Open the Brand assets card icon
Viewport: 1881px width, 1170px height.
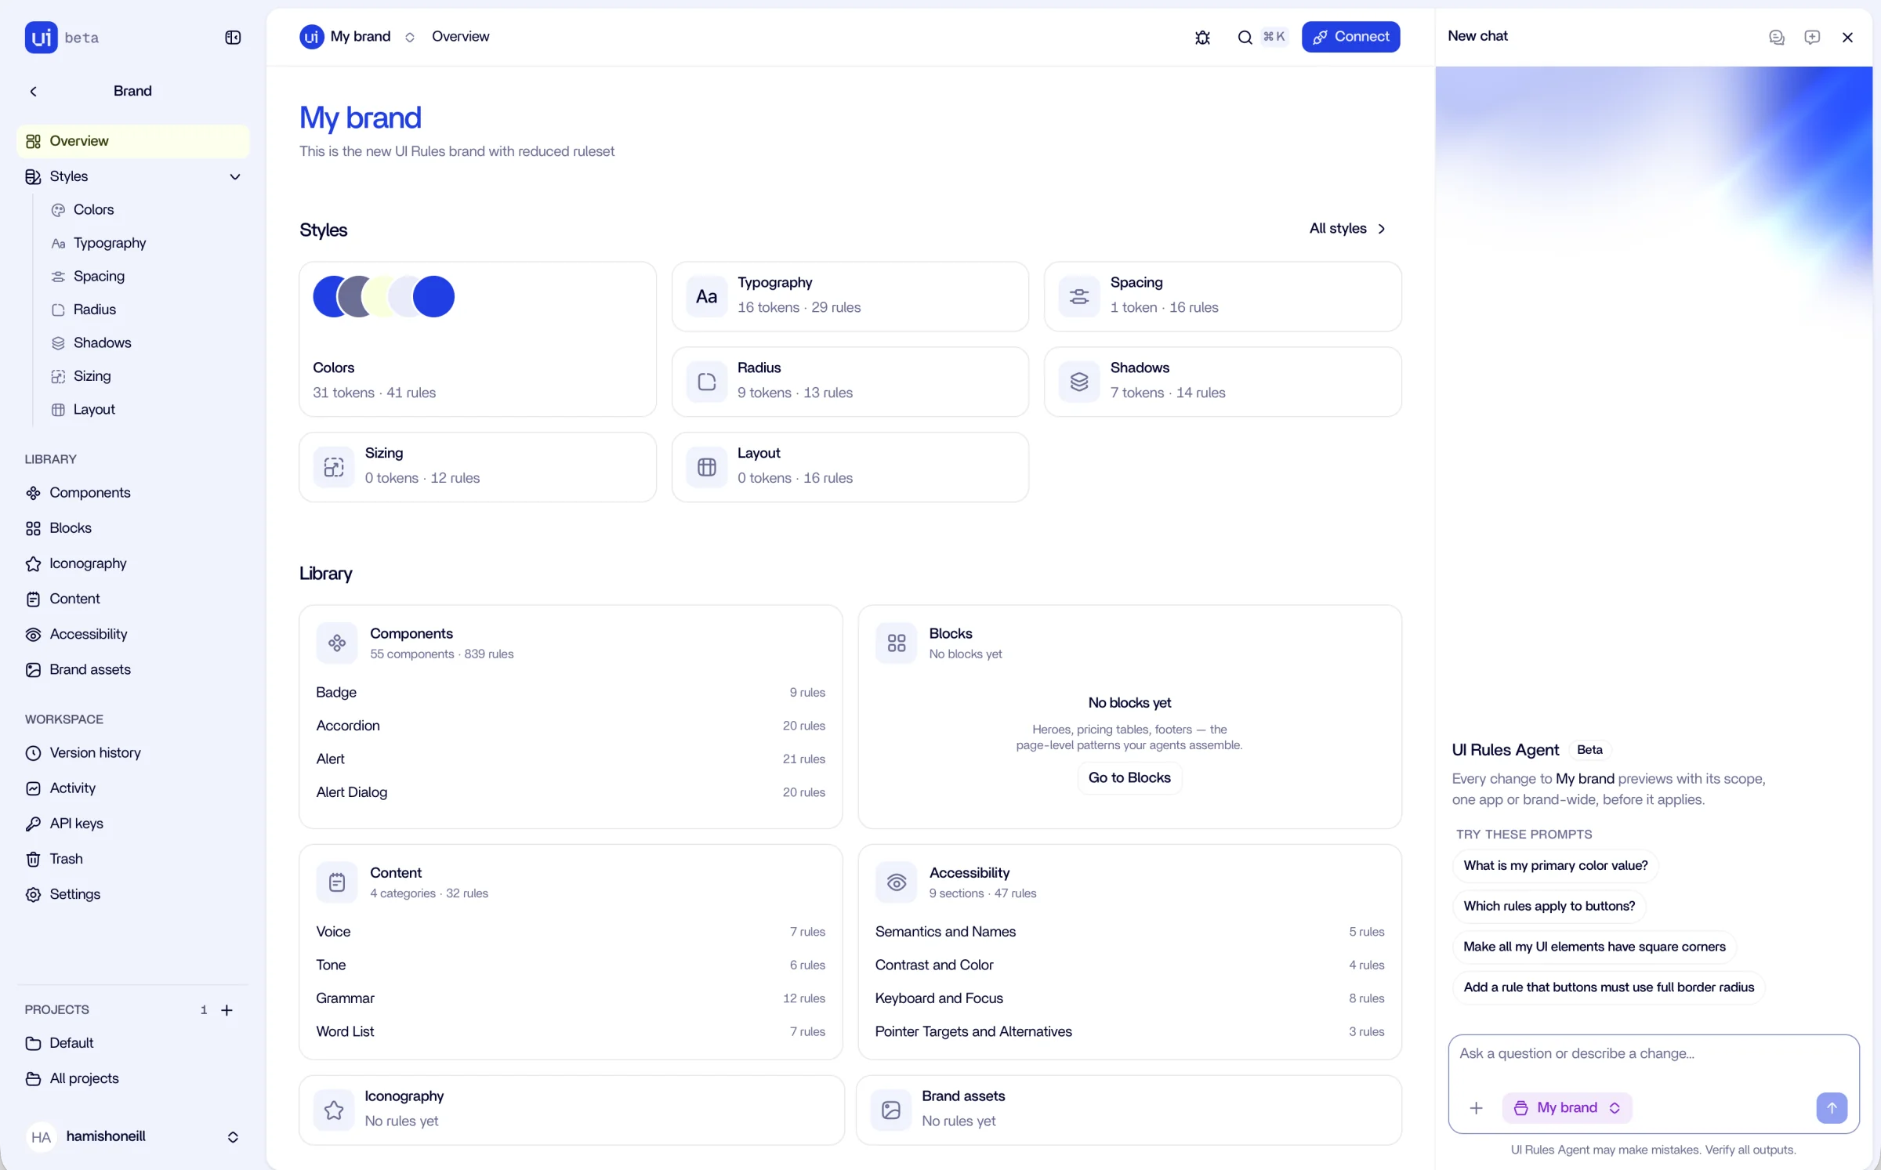[891, 1110]
